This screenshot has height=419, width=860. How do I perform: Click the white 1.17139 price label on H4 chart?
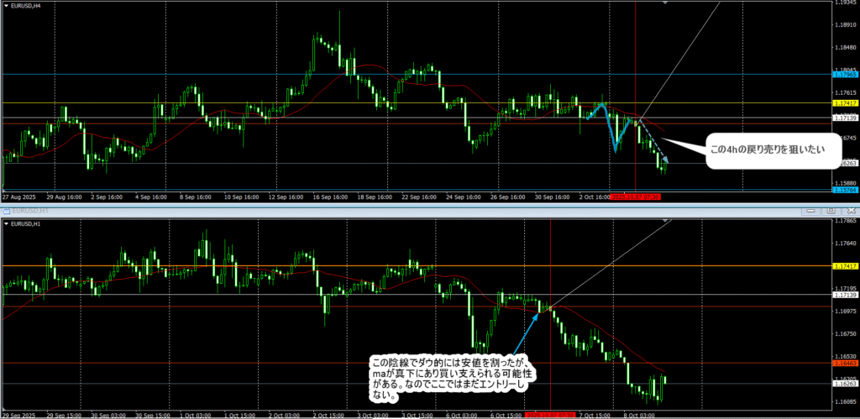[x=844, y=119]
